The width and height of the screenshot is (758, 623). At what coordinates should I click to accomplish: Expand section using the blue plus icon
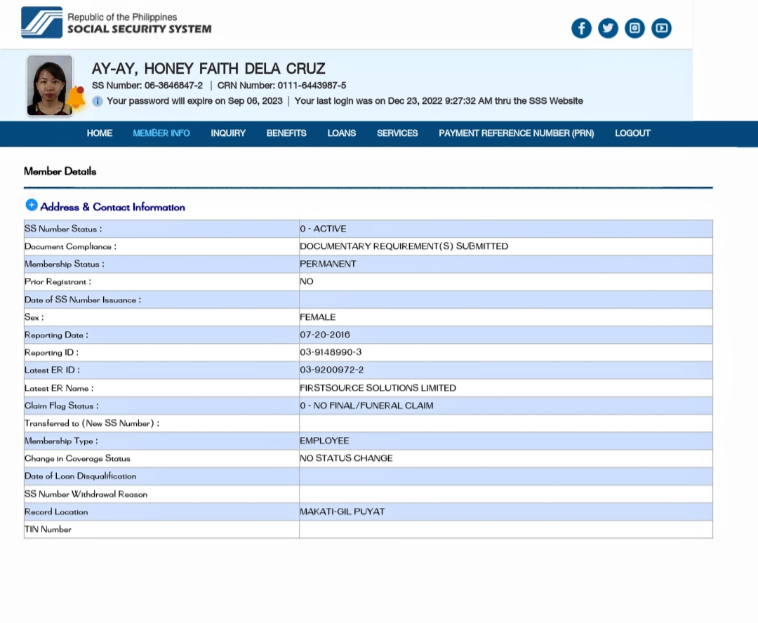(32, 205)
